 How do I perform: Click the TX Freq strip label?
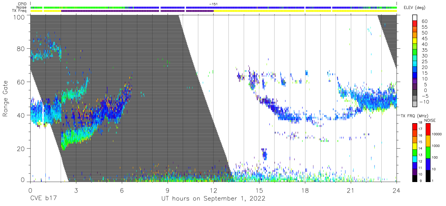pyautogui.click(x=20, y=11)
